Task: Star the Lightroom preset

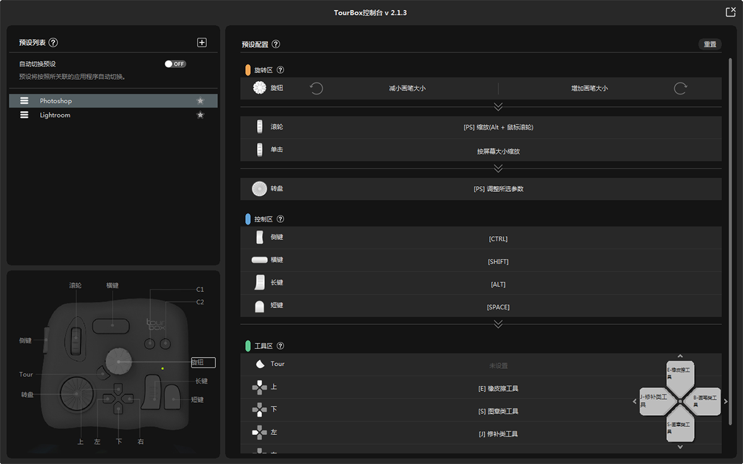Action: 200,115
